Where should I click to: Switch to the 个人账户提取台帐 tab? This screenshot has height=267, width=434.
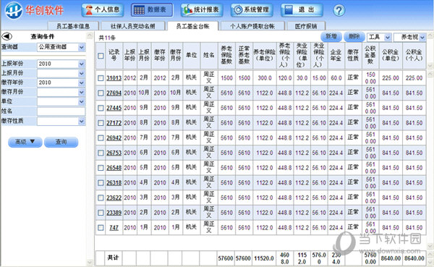coord(252,26)
